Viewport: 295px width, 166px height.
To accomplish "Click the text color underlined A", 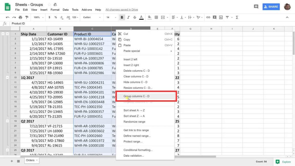I will pyautogui.click(x=141, y=17).
